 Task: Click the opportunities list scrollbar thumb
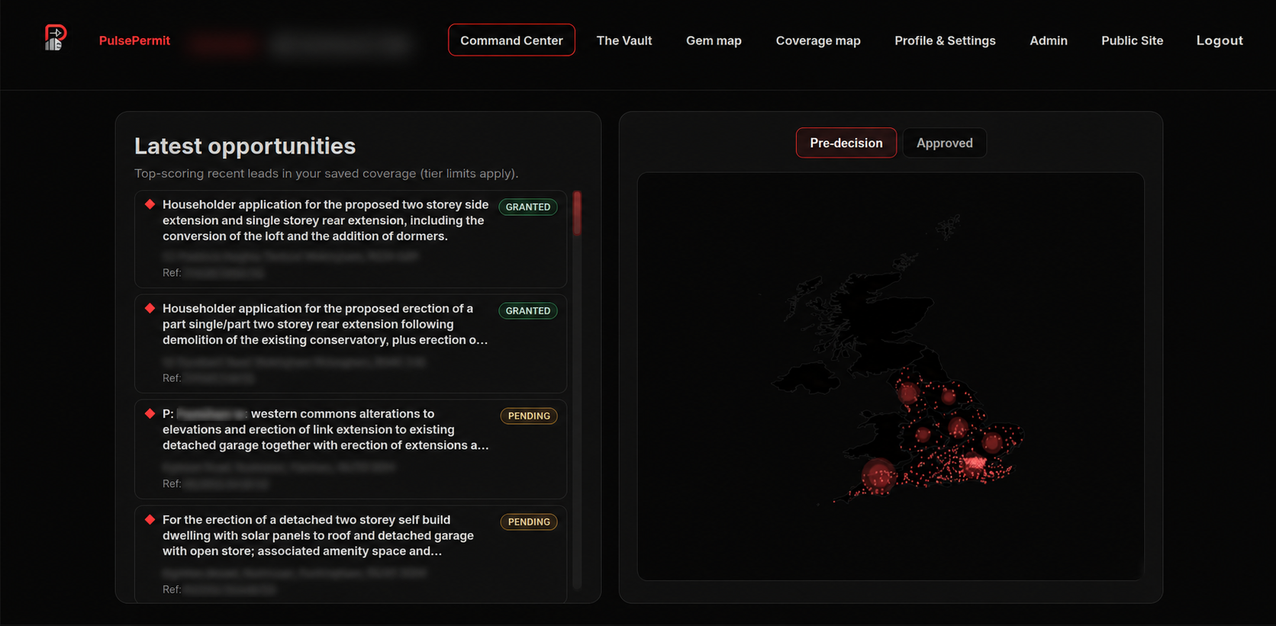click(x=578, y=213)
